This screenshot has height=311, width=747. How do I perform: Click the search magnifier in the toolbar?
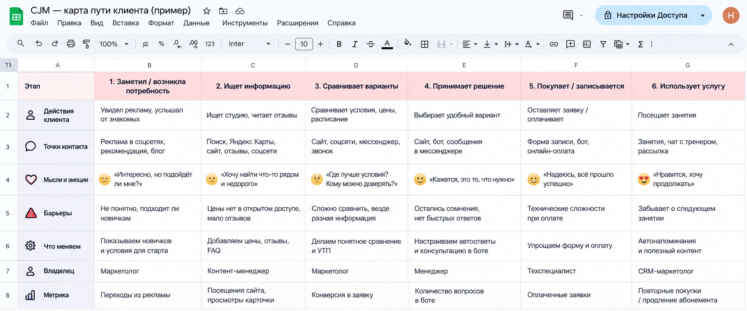(21, 44)
